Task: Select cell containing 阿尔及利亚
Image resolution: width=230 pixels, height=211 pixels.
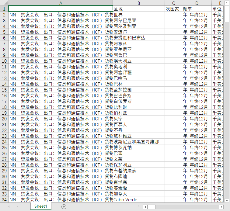Action: (139, 26)
